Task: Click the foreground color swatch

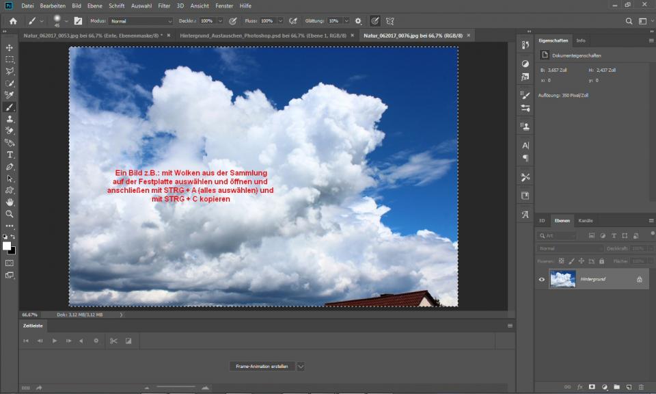Action: (x=7, y=246)
